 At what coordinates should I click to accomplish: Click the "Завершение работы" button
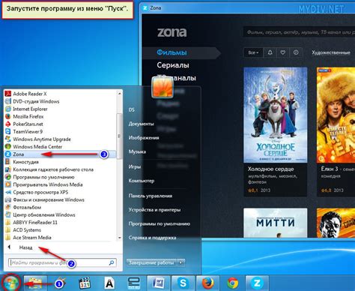pyautogui.click(x=151, y=262)
